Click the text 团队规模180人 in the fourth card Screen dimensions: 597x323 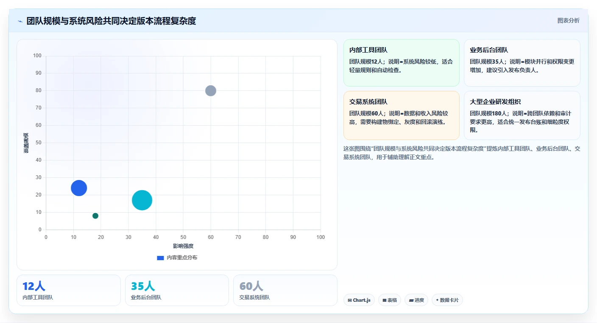click(488, 113)
